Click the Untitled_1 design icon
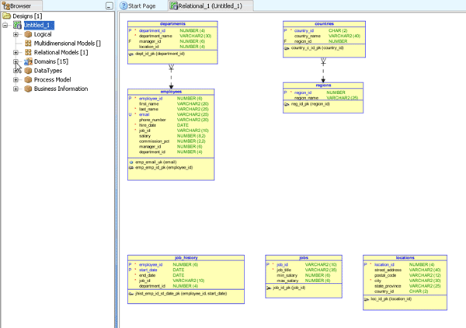Viewport: 466px width, 328px height. pos(17,25)
